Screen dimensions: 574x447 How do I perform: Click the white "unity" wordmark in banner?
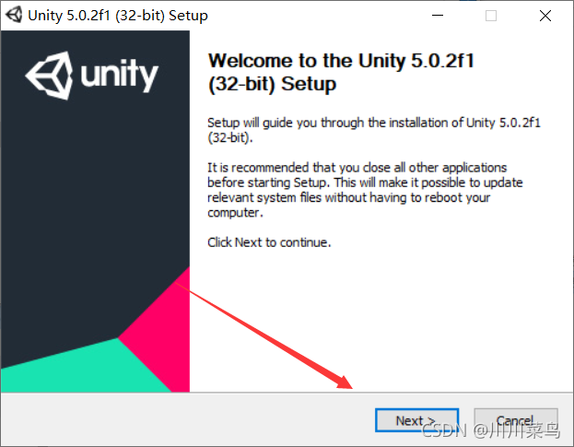click(120, 76)
